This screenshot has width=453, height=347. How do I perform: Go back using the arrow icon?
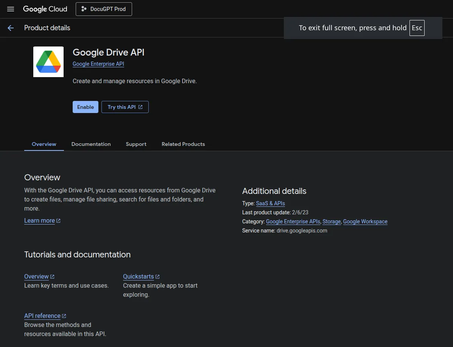point(10,28)
